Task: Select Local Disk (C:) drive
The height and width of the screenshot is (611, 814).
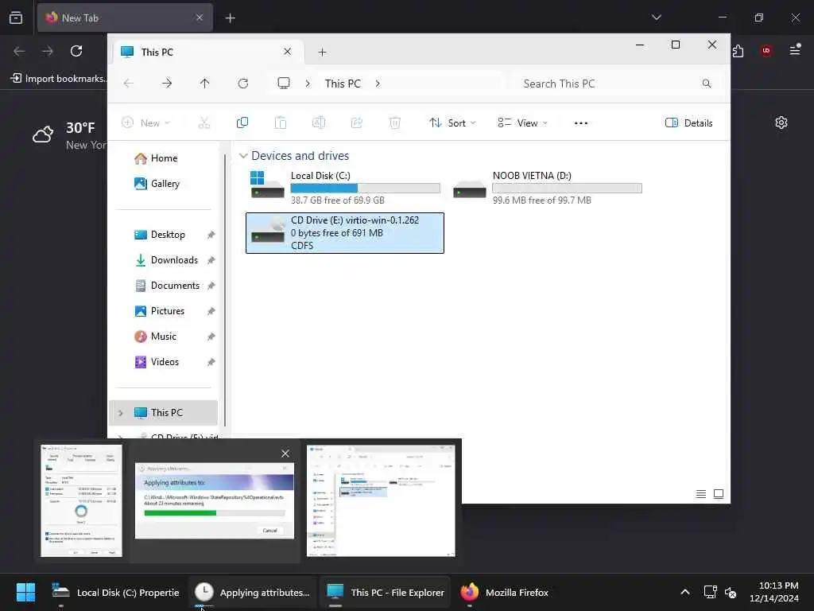Action: (345, 188)
